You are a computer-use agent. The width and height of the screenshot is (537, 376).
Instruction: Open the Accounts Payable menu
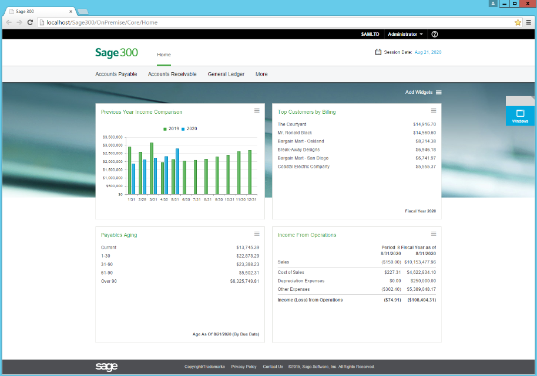(x=116, y=74)
